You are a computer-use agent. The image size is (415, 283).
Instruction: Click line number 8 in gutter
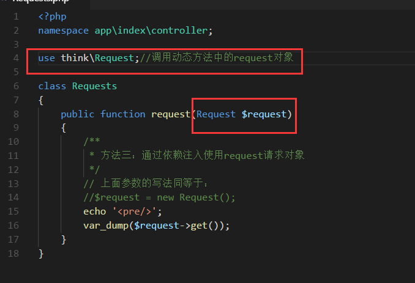point(16,114)
